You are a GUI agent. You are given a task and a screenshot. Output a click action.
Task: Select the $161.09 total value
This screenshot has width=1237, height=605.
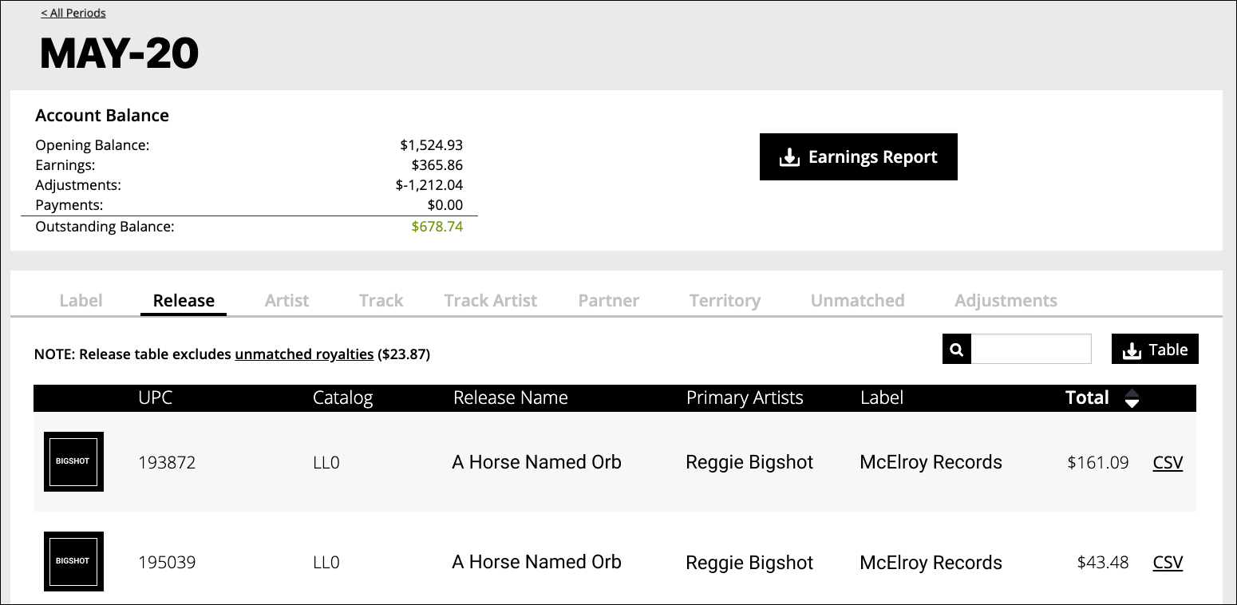click(1098, 462)
